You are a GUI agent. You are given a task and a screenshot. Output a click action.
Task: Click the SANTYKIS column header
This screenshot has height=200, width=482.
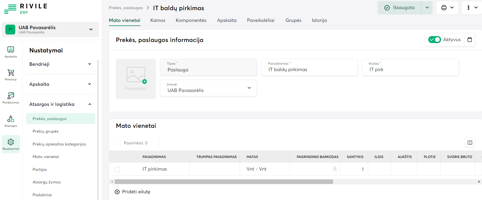pyautogui.click(x=355, y=157)
